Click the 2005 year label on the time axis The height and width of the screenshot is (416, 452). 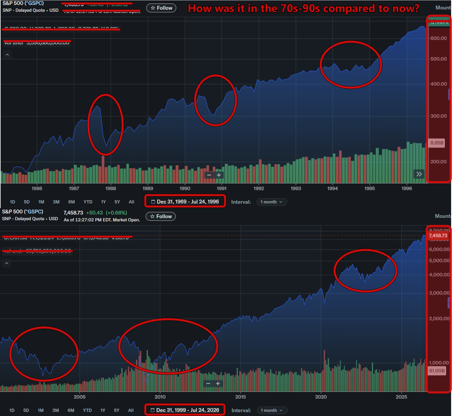[x=80, y=397]
